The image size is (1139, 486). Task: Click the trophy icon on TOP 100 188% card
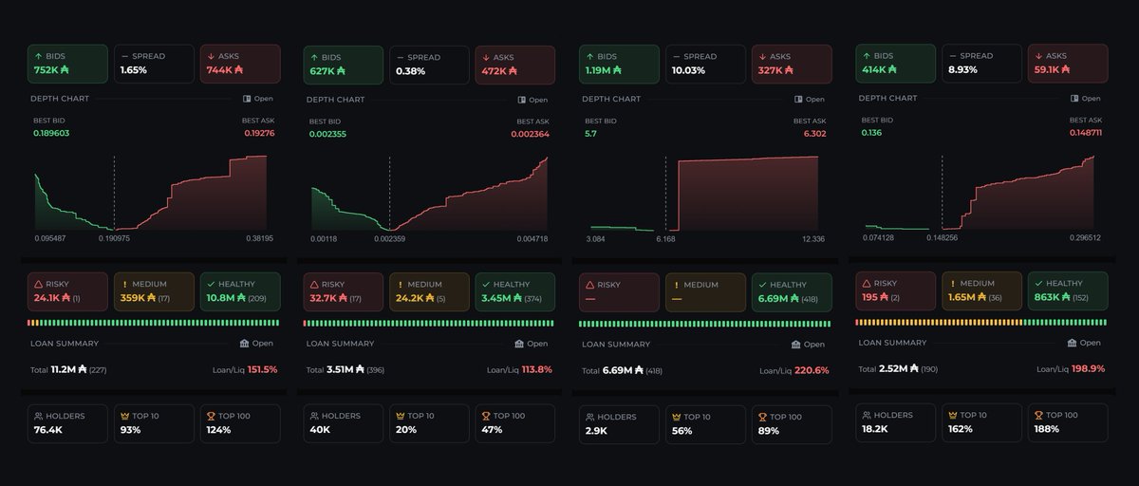pos(1039,415)
